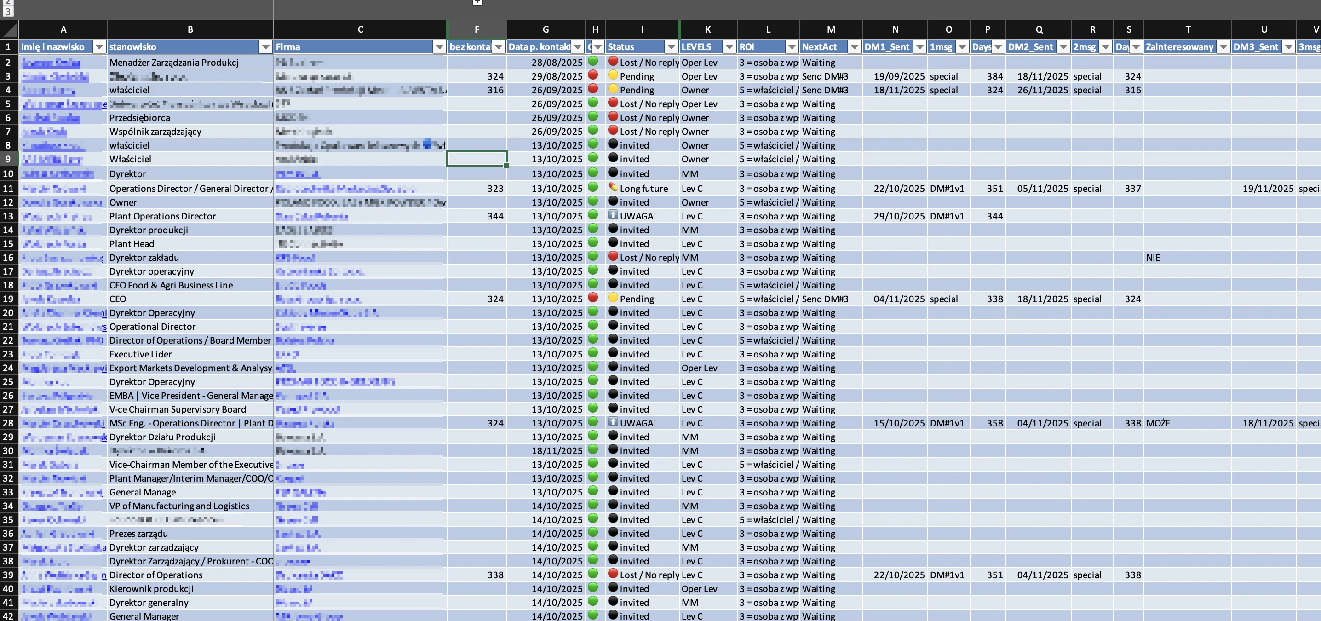Click the red Lost / No reply icon in row 39
Image resolution: width=1321 pixels, height=621 pixels.
(x=613, y=574)
